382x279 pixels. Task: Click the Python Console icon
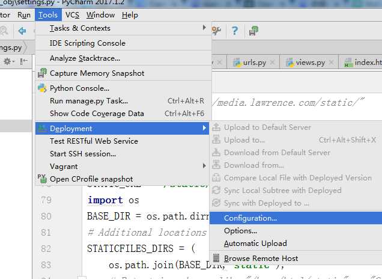[42, 88]
